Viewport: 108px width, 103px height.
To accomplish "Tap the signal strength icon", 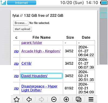I will 3,3.
